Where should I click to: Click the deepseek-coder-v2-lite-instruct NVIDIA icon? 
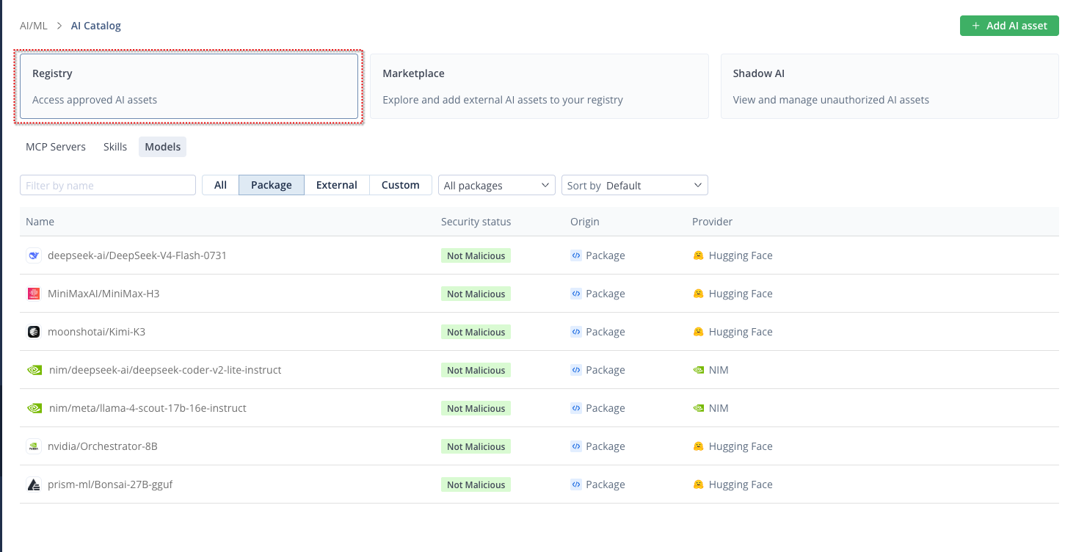click(34, 370)
